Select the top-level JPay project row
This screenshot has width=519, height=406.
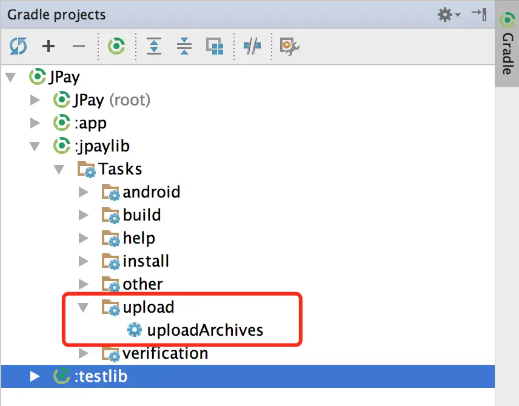pyautogui.click(x=248, y=77)
